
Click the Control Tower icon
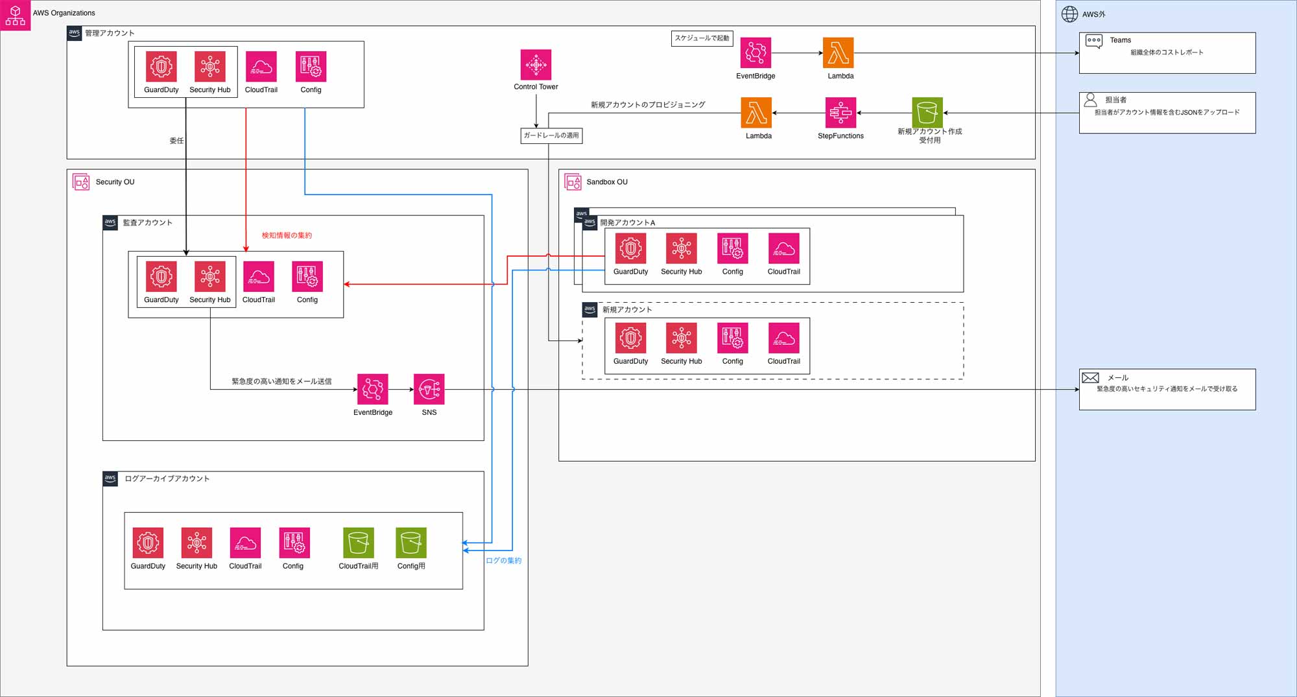pyautogui.click(x=536, y=65)
